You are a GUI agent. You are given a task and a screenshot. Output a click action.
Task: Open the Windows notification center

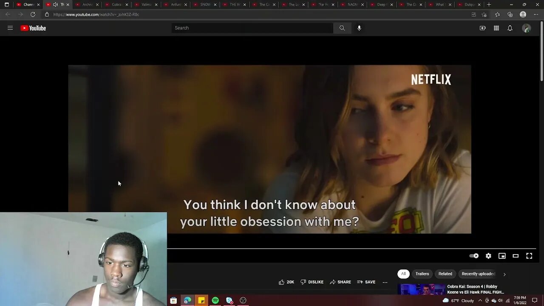point(535,300)
